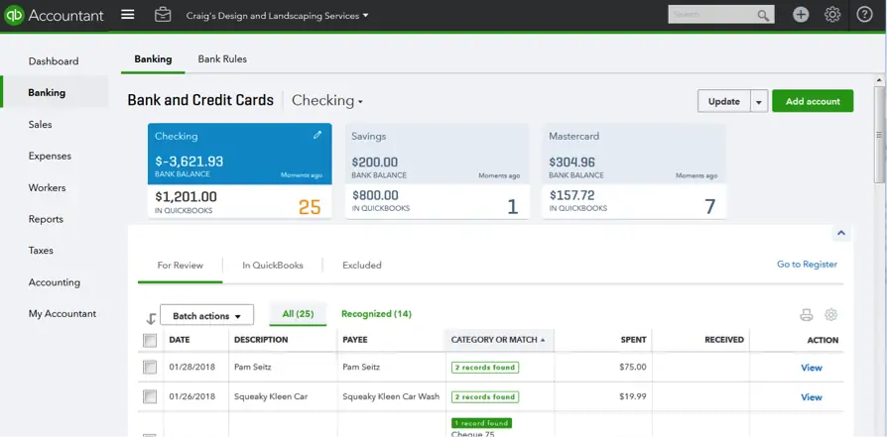Viewport: 887px width, 437px height.
Task: Click the search magnifier icon
Action: pos(763,15)
